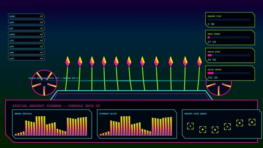Select the DUST readout row
The width and height of the screenshot is (263, 148).
(x=26, y=46)
